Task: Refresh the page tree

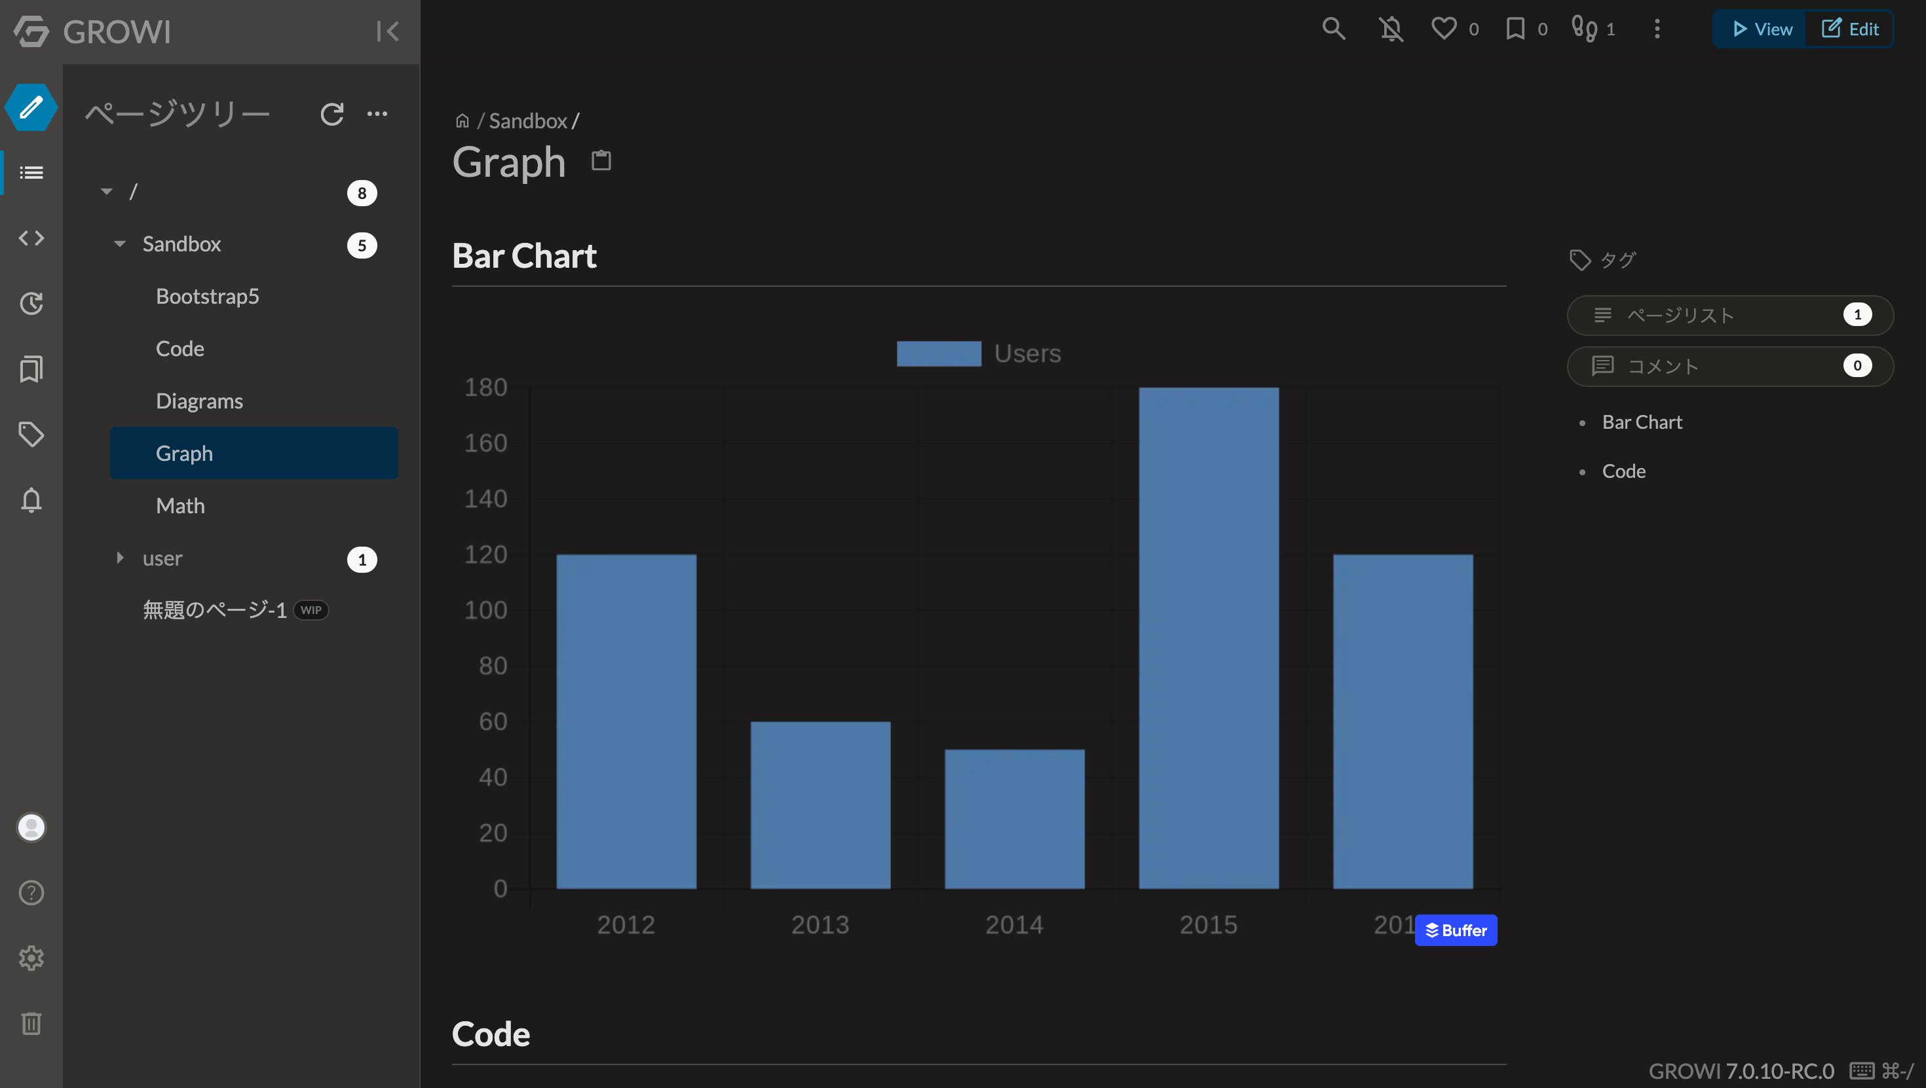Action: (x=332, y=114)
